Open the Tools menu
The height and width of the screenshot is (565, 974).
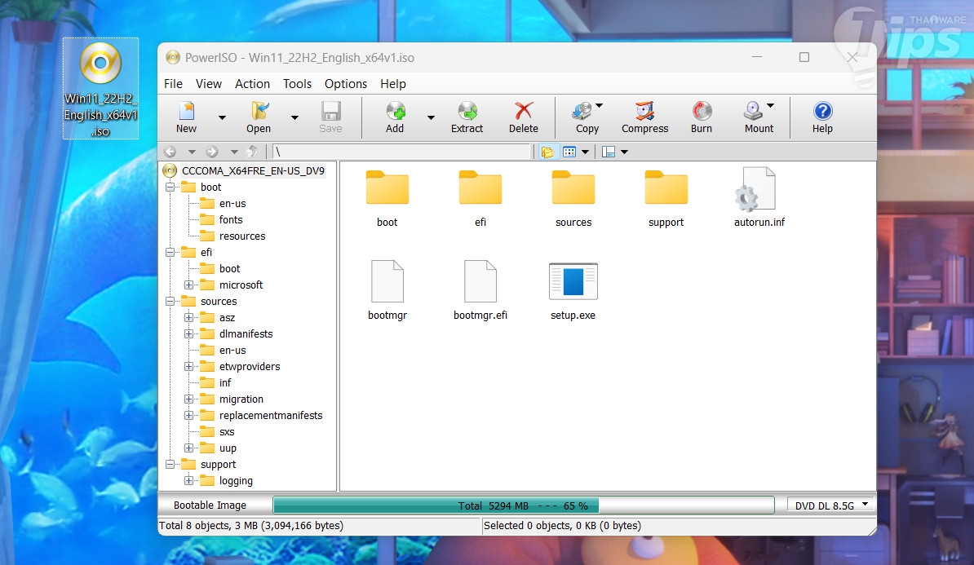tap(297, 84)
